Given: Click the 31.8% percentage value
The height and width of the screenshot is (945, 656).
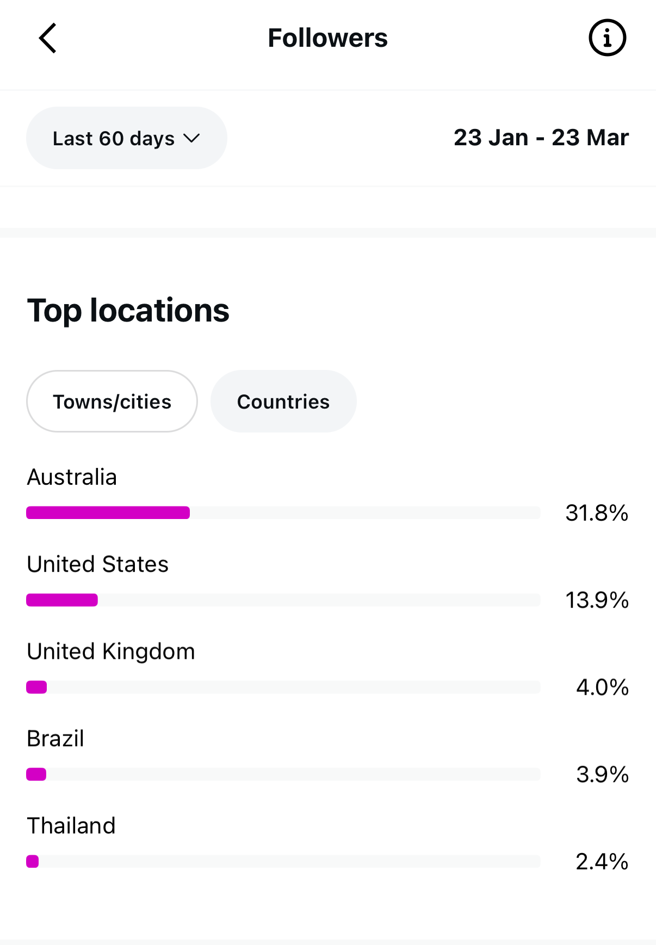Looking at the screenshot, I should [597, 513].
